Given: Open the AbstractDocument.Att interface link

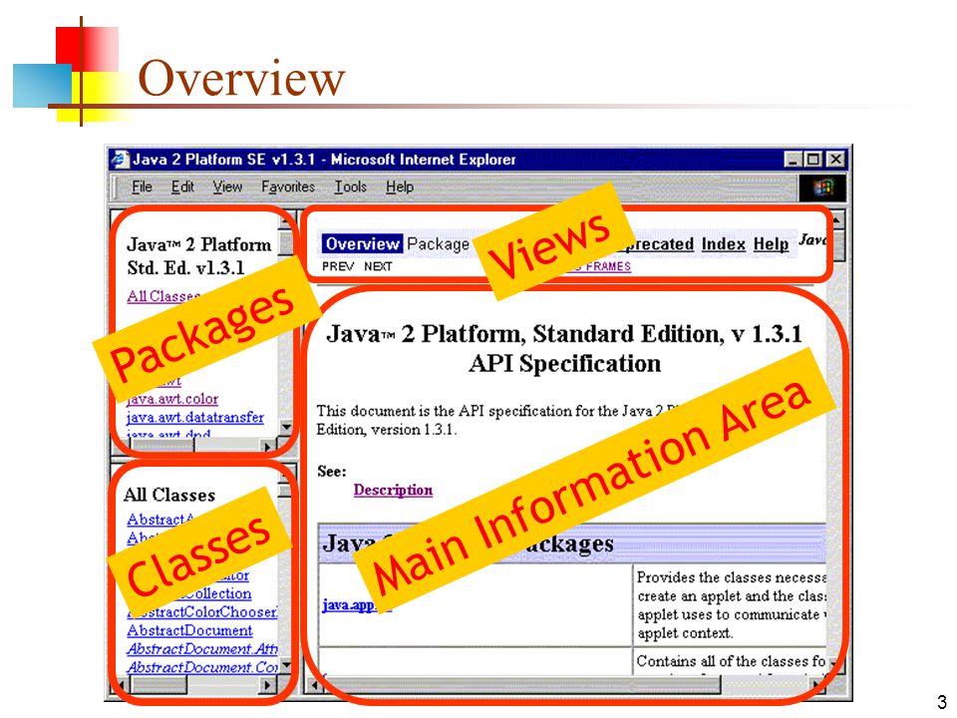Looking at the screenshot, I should coord(202,649).
